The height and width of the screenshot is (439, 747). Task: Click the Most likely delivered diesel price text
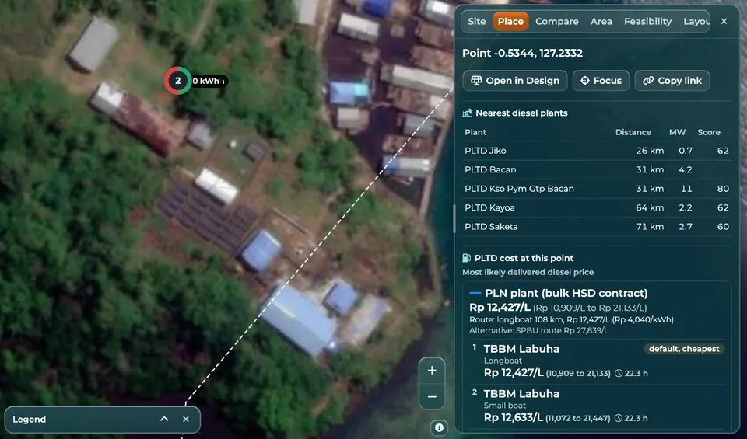tap(528, 272)
